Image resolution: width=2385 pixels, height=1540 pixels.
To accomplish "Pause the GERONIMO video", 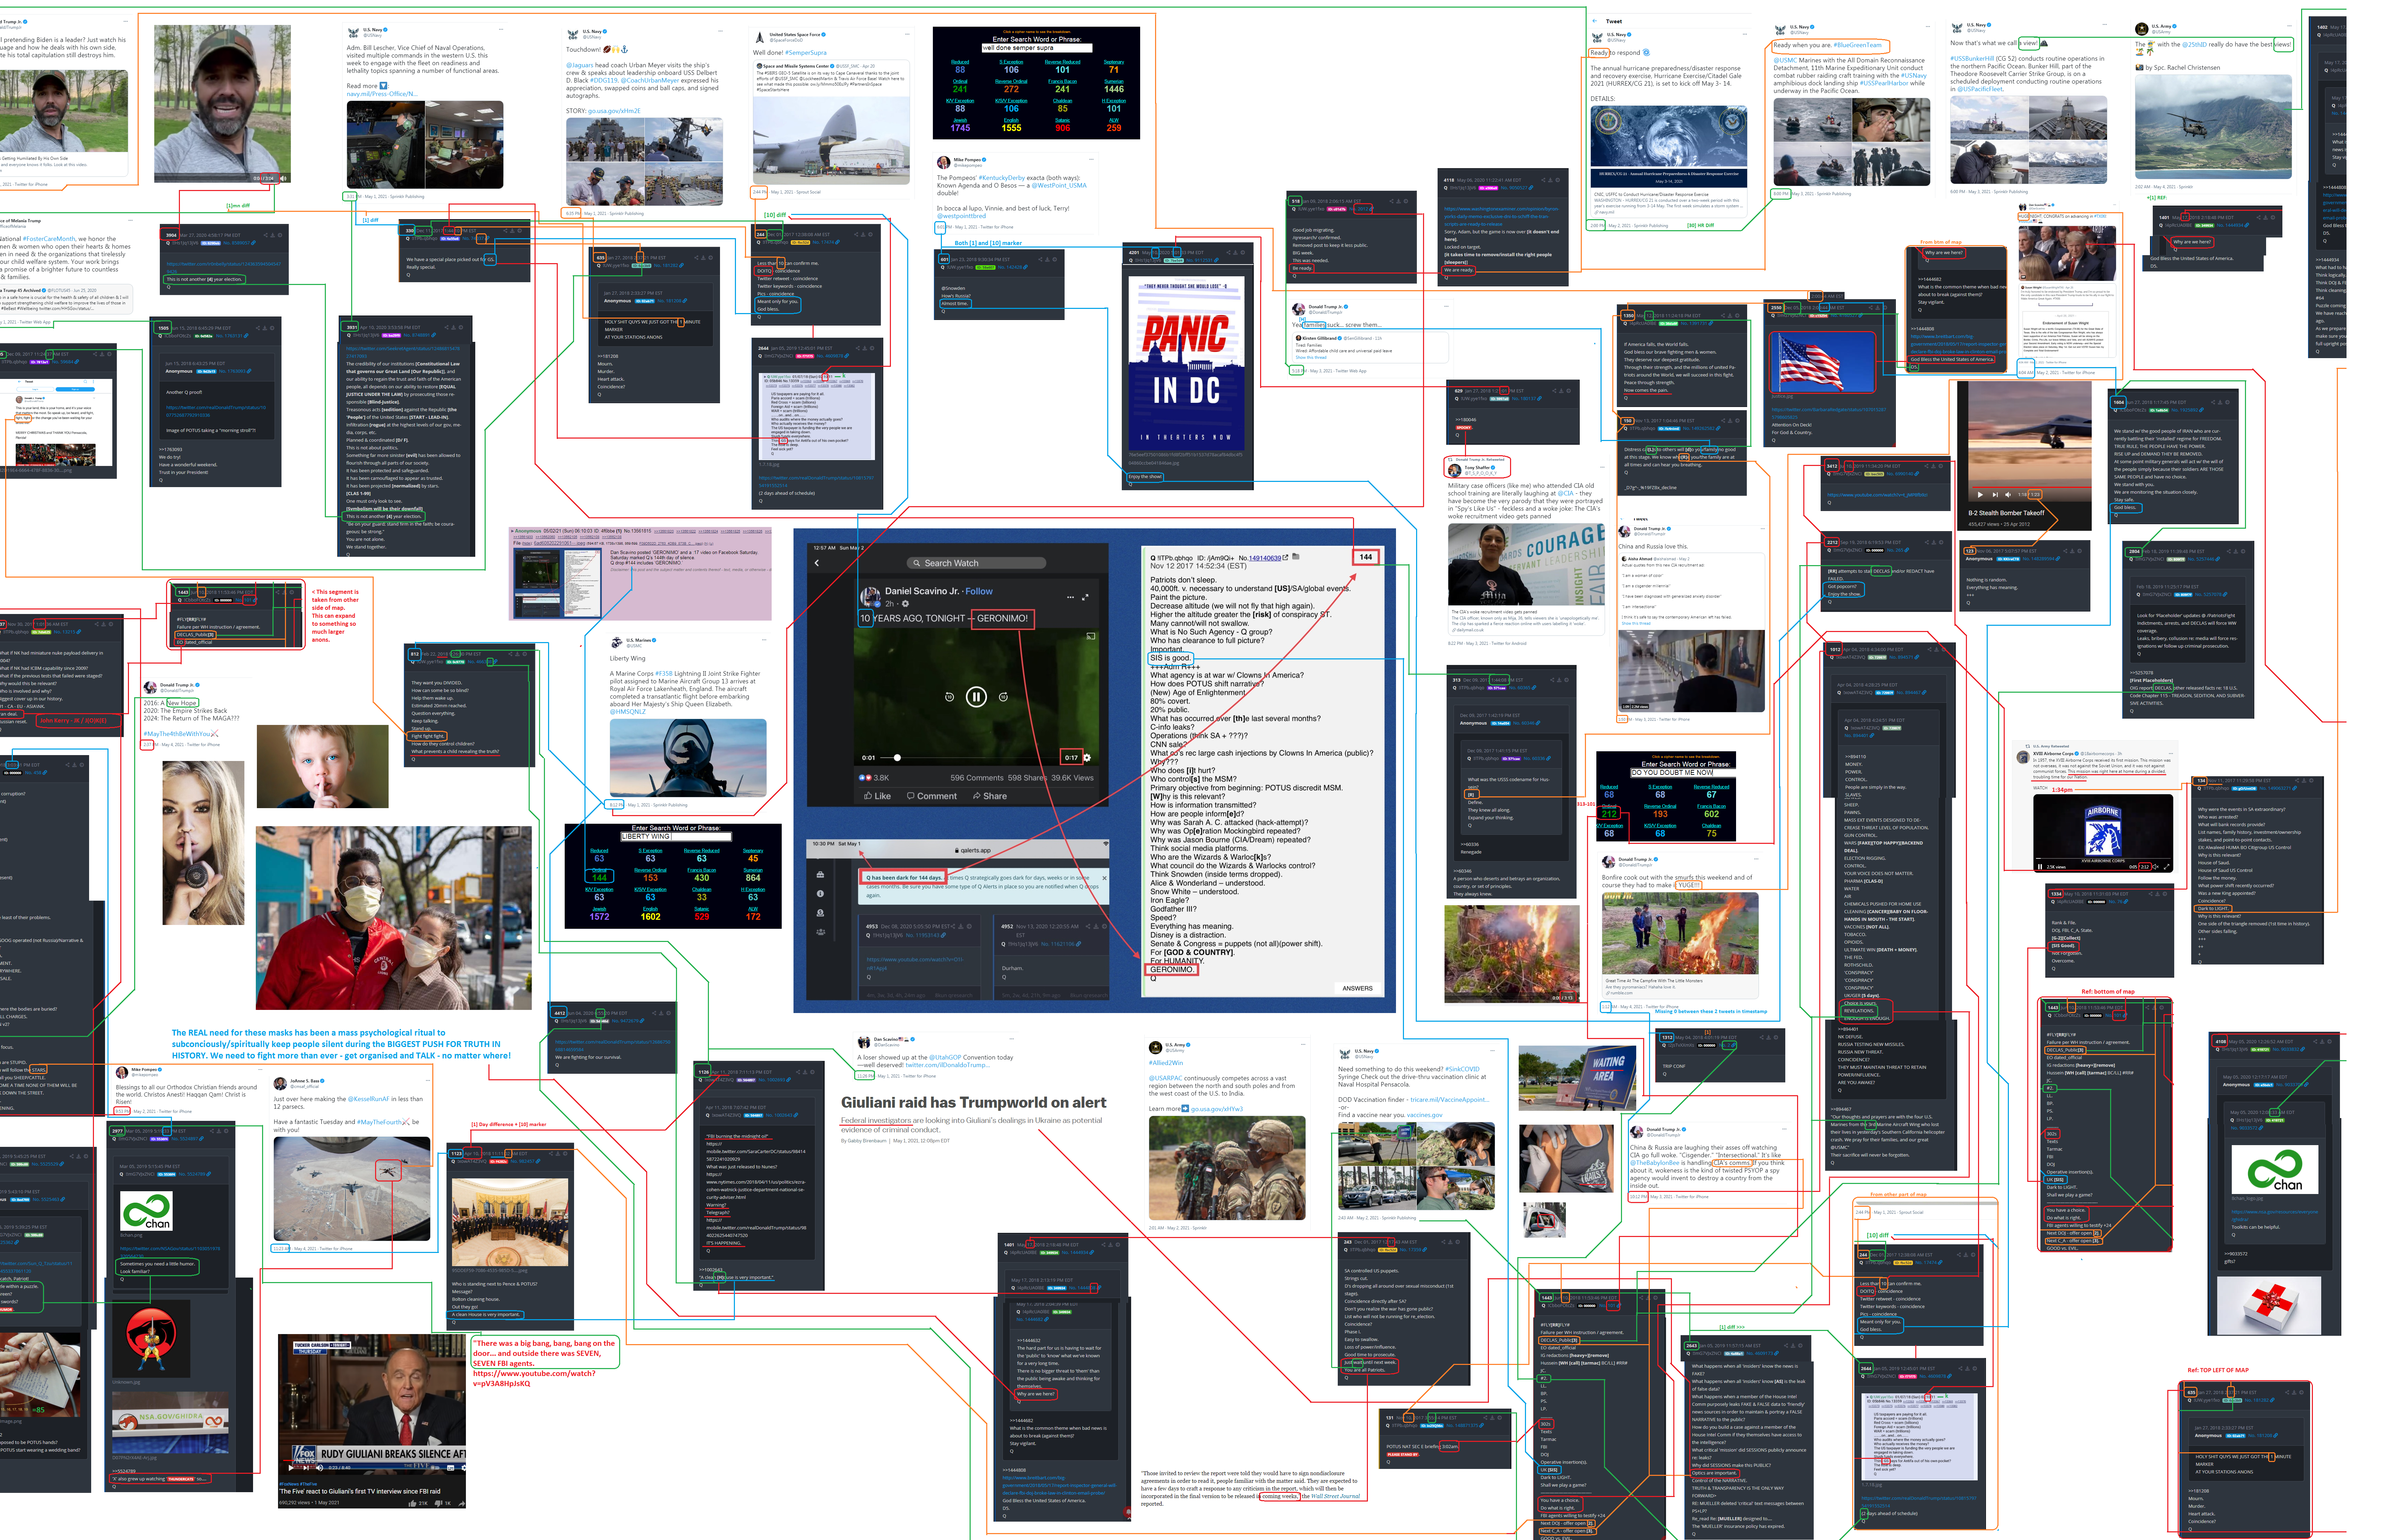I will (x=977, y=697).
